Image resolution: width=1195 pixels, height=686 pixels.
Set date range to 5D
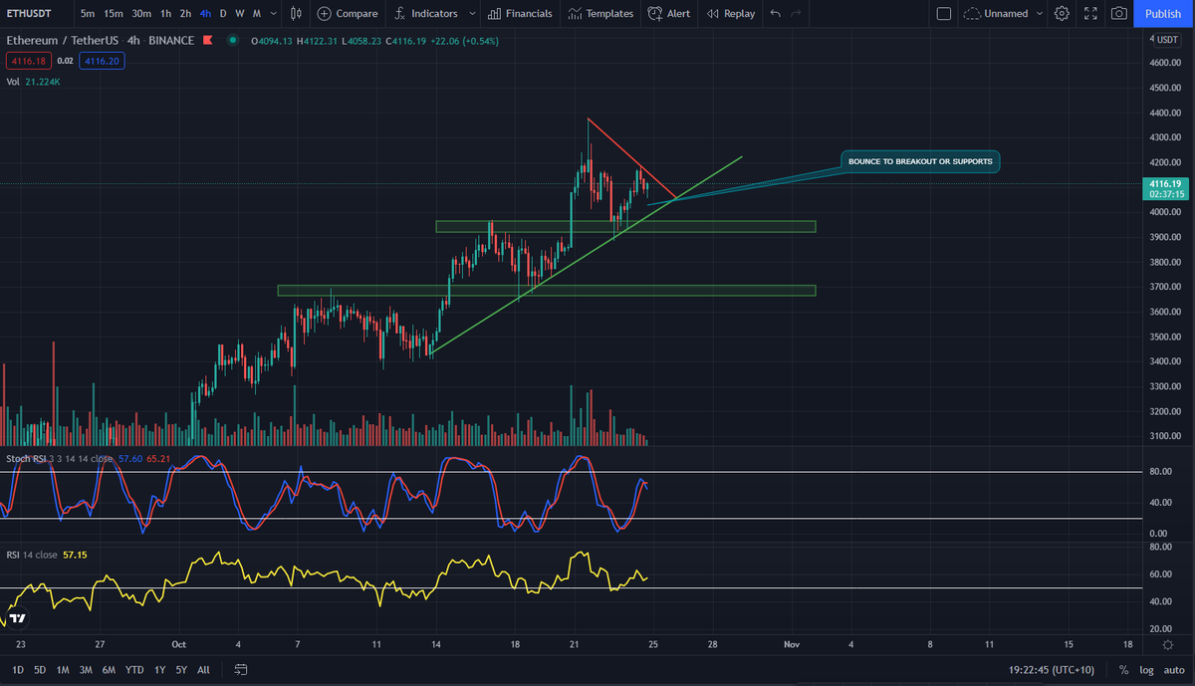point(40,670)
